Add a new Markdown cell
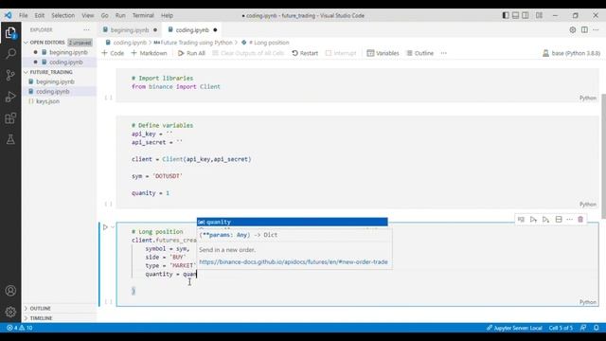Viewport: 606px width, 341px height. click(x=149, y=53)
